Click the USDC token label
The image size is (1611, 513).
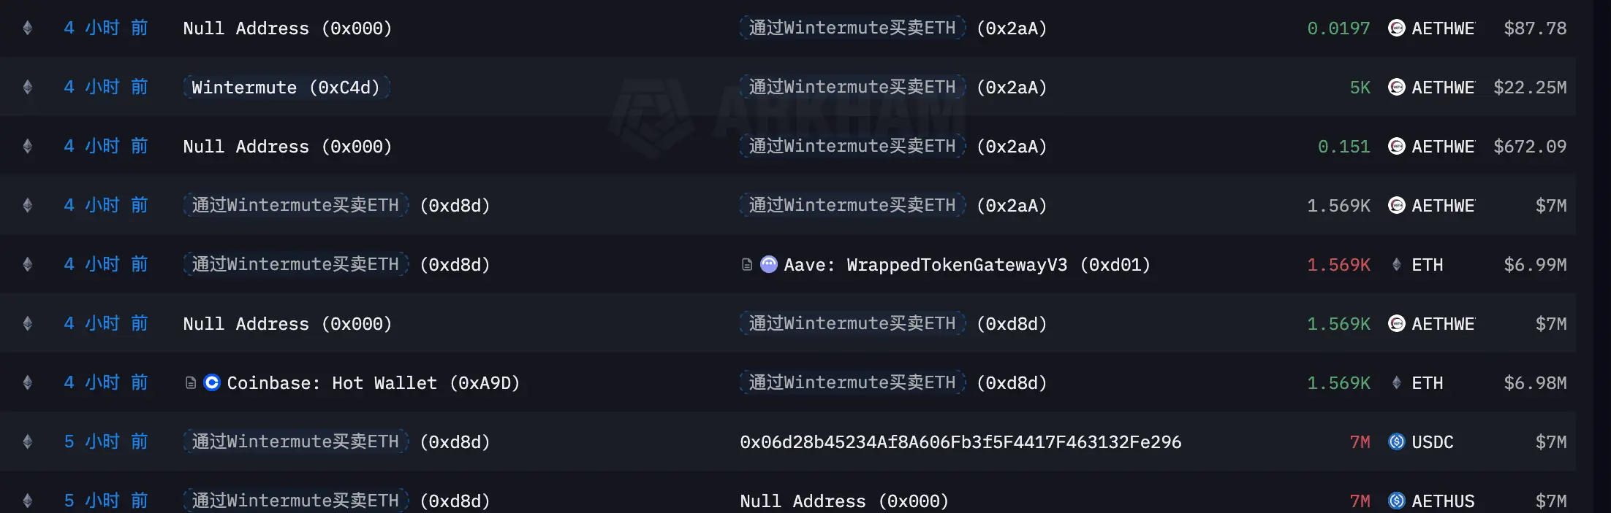point(1432,441)
